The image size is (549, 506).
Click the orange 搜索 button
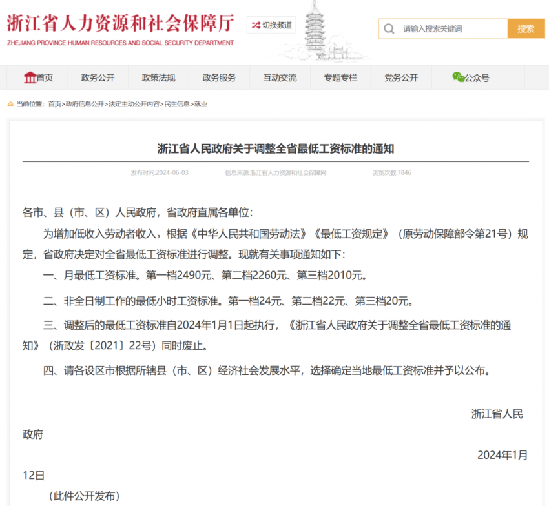click(x=526, y=28)
